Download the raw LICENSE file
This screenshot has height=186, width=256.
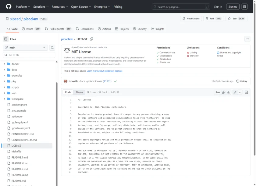[x=229, y=92]
